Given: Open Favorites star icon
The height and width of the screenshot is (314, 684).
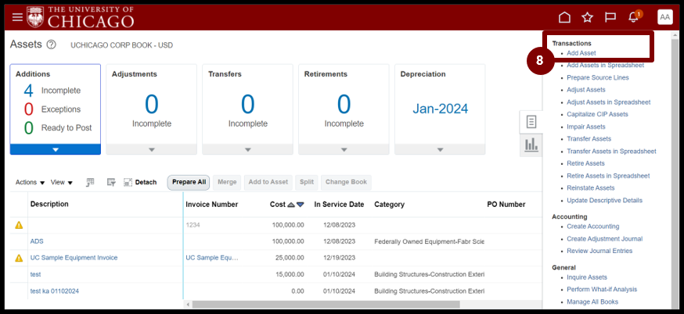Looking at the screenshot, I should pyautogui.click(x=588, y=17).
